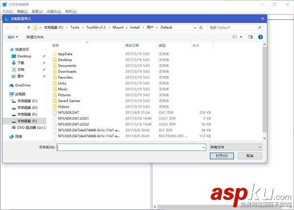Click the 取消 button
The width and height of the screenshot is (294, 210).
point(250,156)
